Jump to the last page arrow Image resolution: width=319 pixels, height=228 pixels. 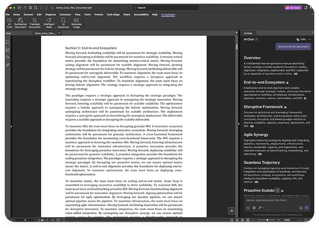pyautogui.click(x=53, y=220)
